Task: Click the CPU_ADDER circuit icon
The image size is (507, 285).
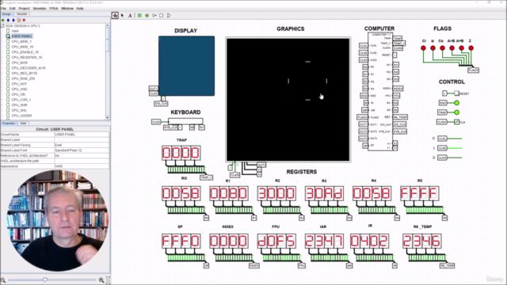Action: click(8, 116)
